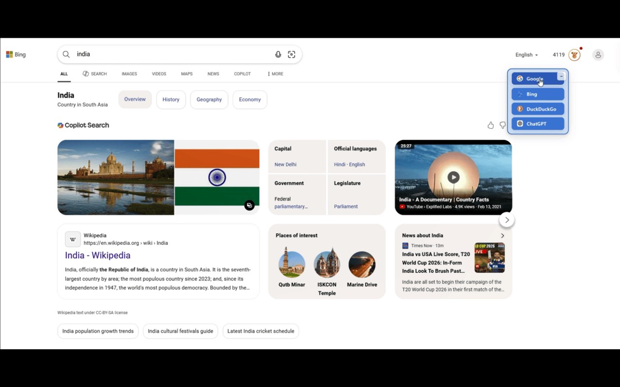
Task: Click the magnifier search icon
Action: point(66,54)
